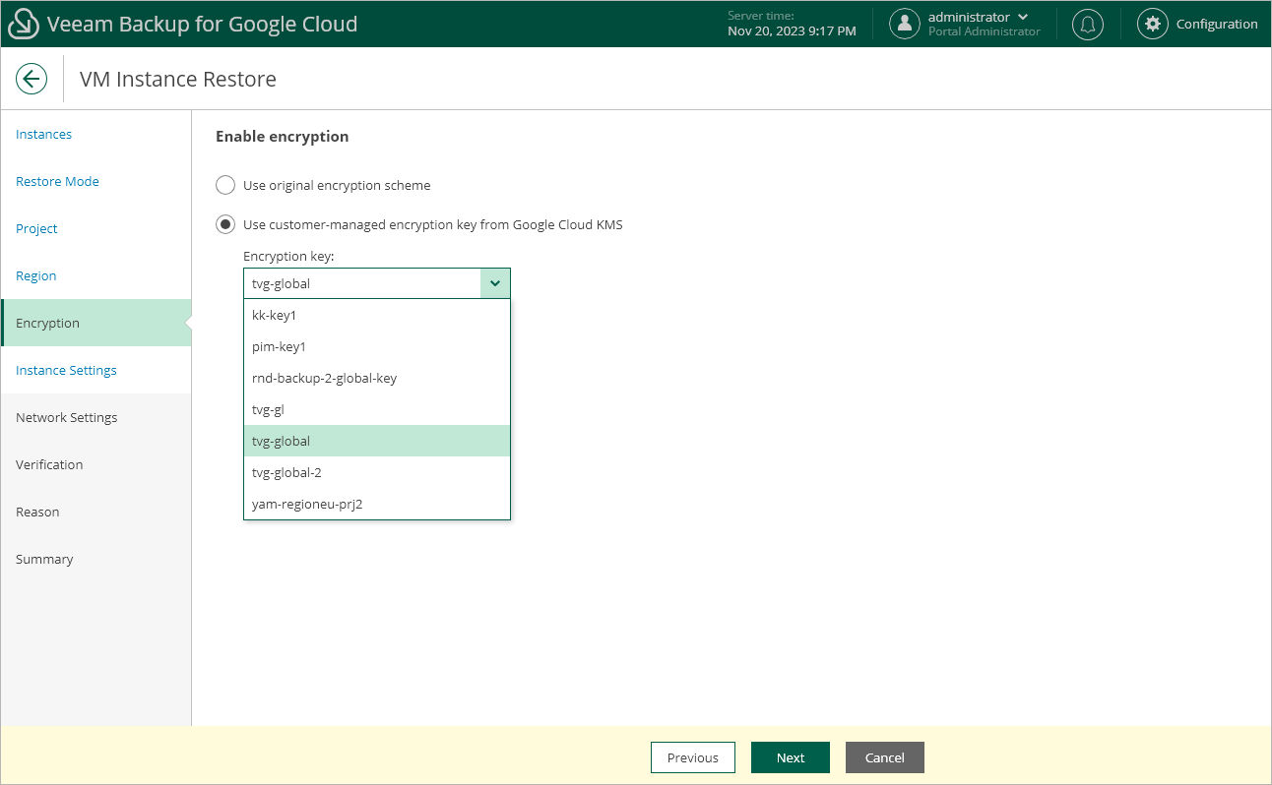Go to the Restore Mode step

[x=96, y=181]
